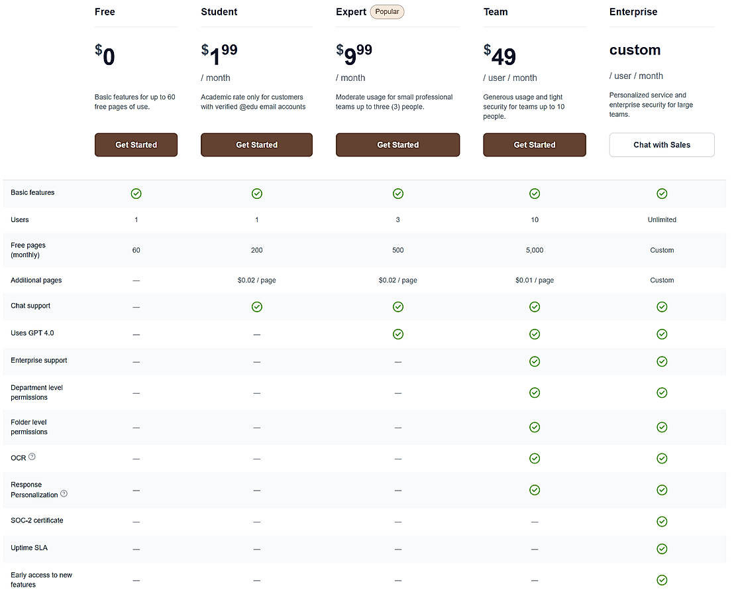The image size is (734, 600).
Task: Click Folder level permissions checkmark for Team
Action: (535, 427)
